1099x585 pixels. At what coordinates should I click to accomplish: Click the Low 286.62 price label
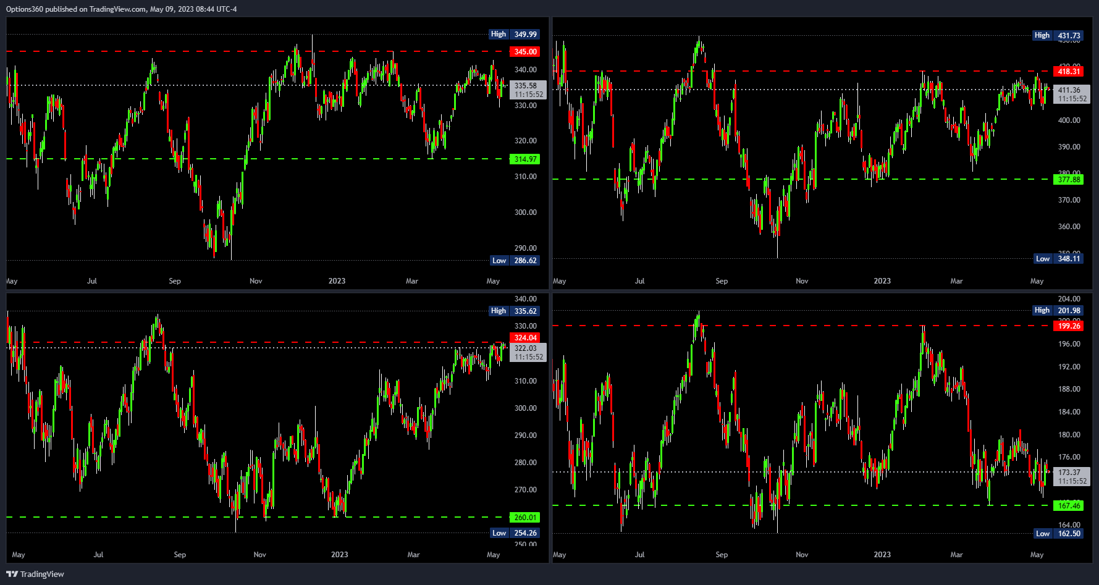[x=515, y=261]
